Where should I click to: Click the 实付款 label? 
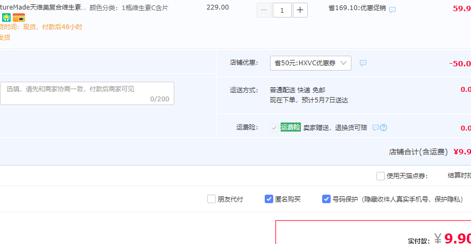point(419,241)
